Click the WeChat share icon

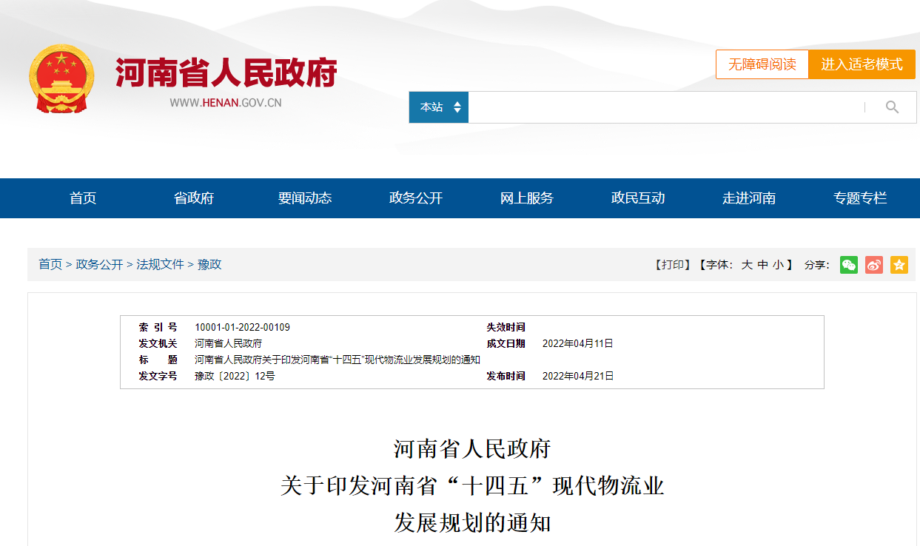pos(849,265)
